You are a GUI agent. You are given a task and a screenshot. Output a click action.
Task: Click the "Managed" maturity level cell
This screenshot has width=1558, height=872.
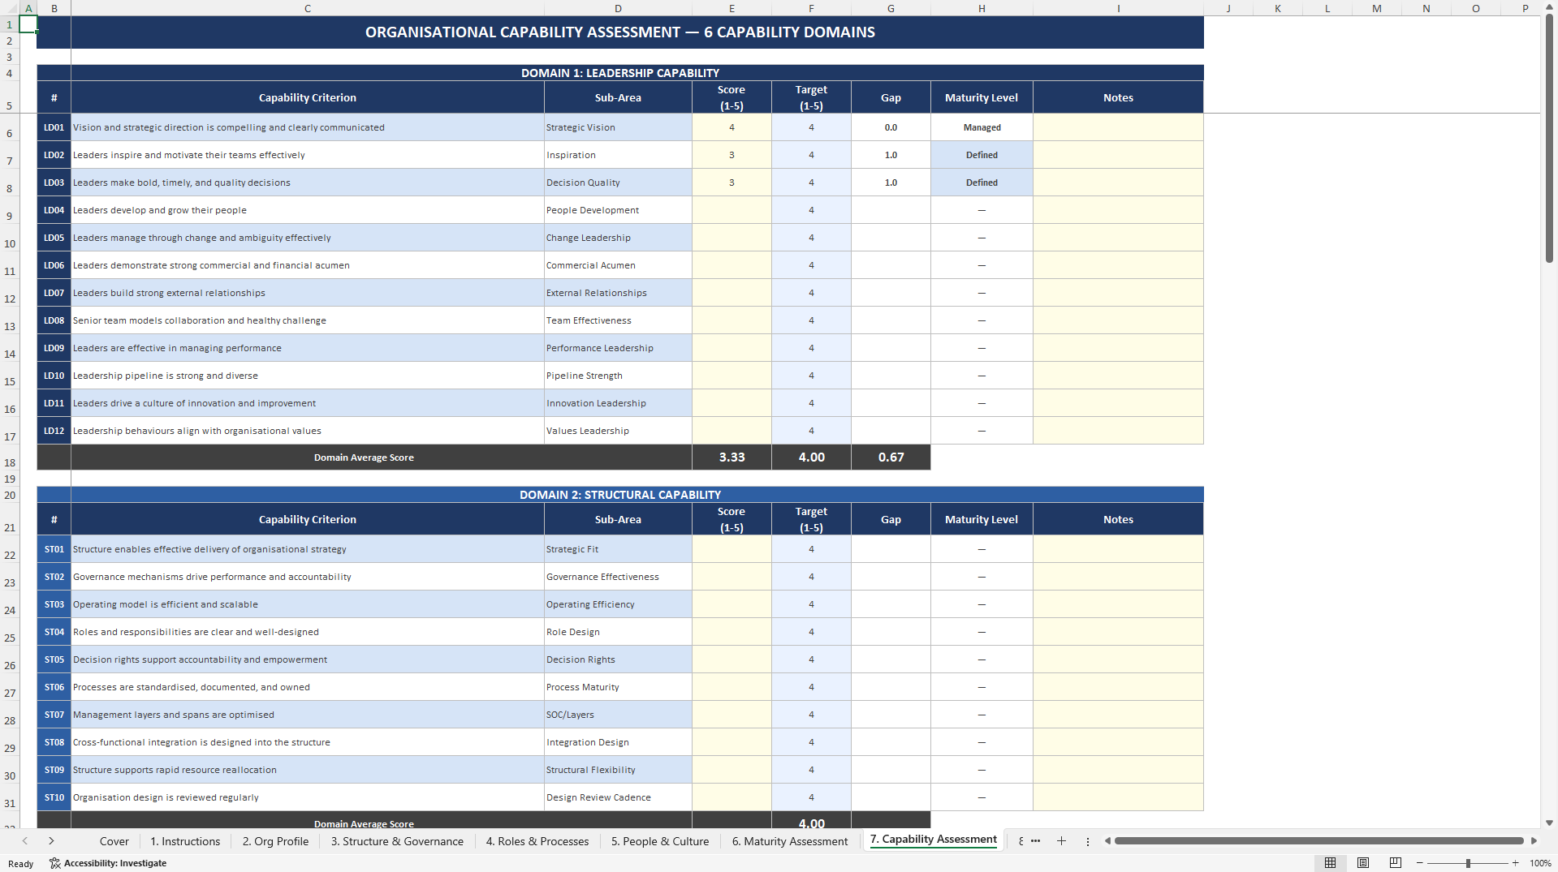point(982,127)
